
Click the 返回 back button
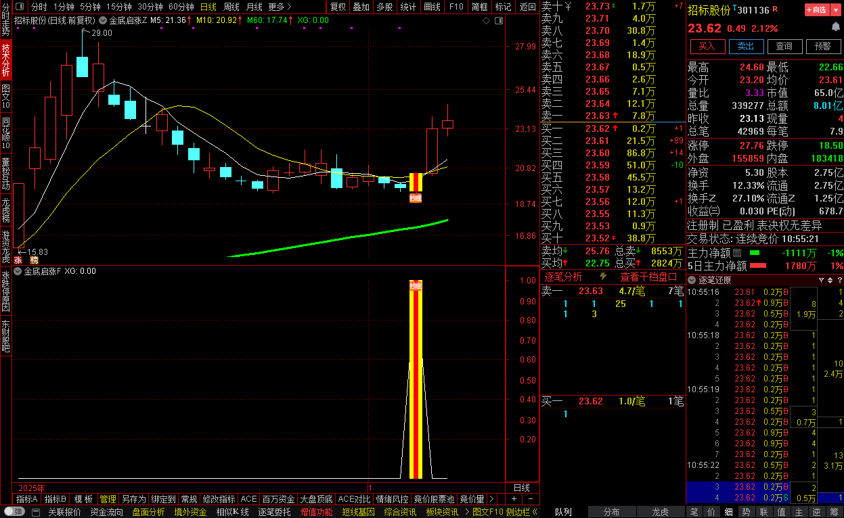527,7
